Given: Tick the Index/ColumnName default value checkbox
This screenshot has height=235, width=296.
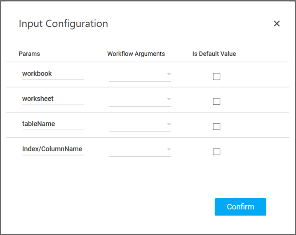Looking at the screenshot, I should coord(216,152).
